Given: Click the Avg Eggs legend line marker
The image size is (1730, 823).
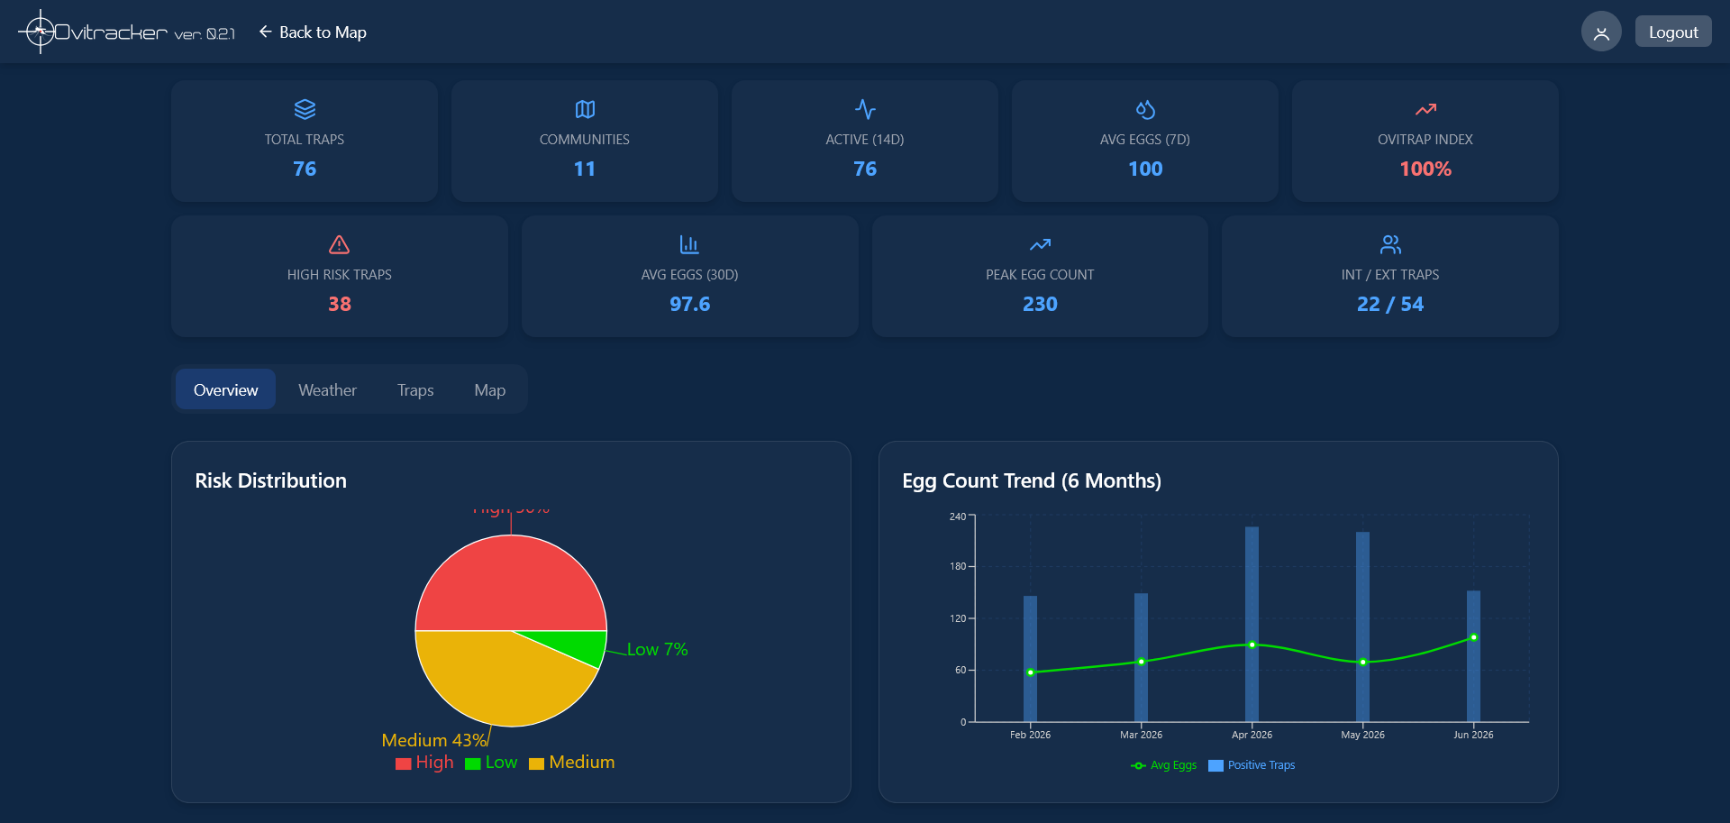Looking at the screenshot, I should (1139, 765).
